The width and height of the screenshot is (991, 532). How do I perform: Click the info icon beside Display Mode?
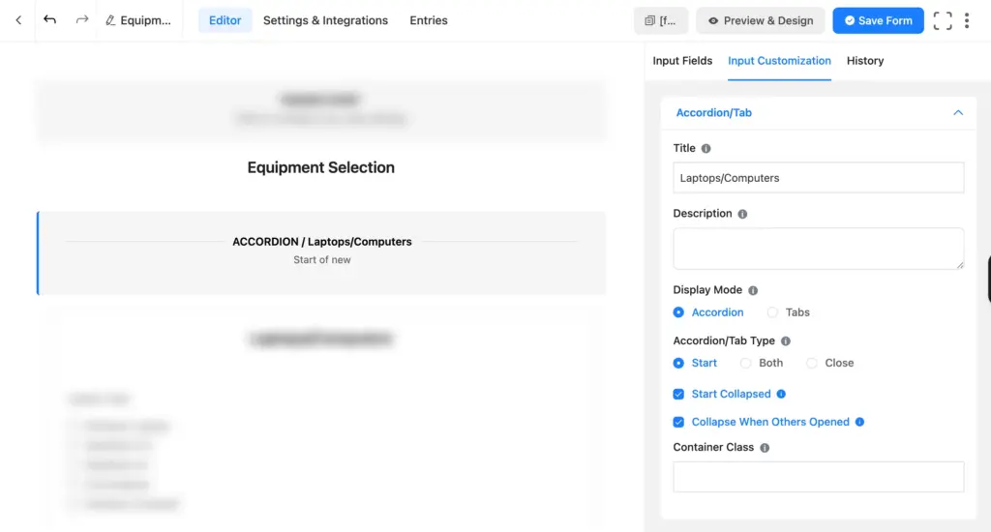click(753, 290)
